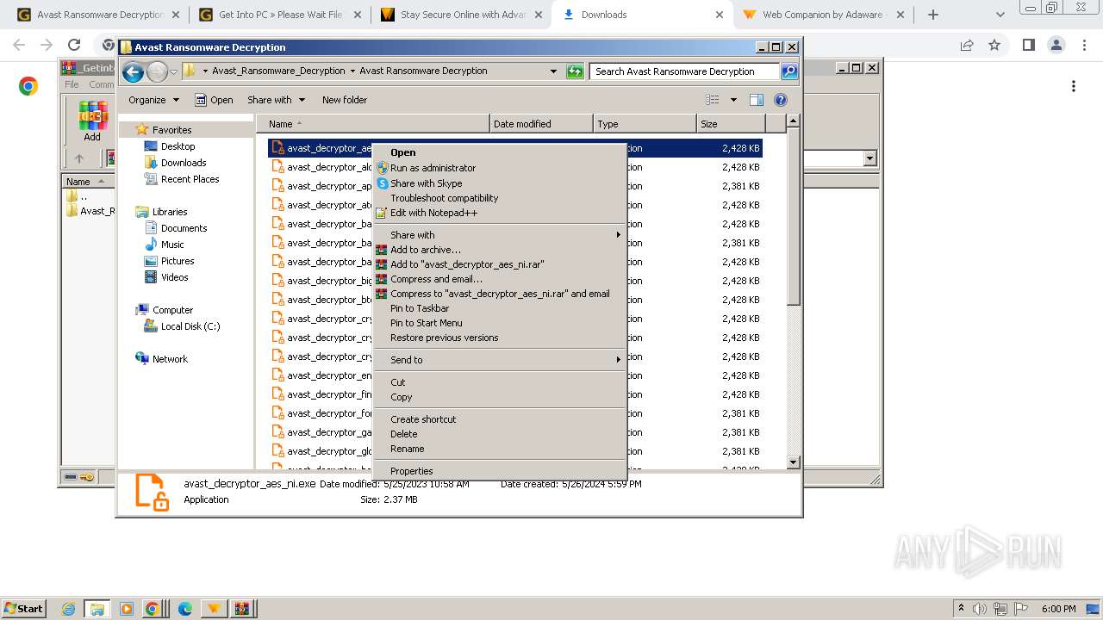Refresh the Explorer address bar location

575,71
